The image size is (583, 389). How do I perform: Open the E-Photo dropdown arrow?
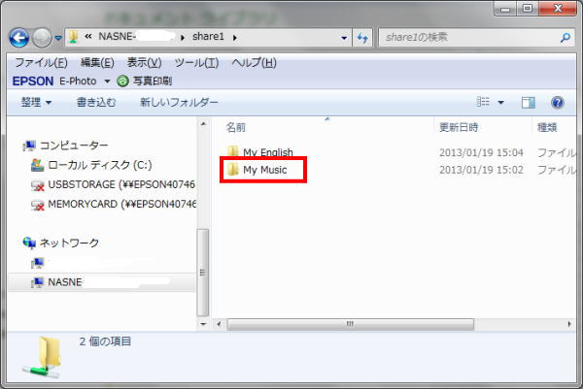pyautogui.click(x=107, y=81)
